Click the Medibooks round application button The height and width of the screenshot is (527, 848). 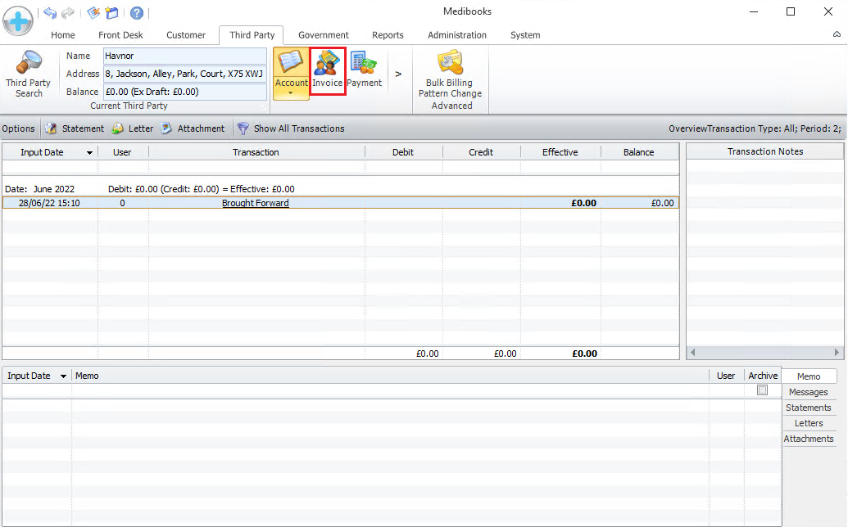tap(17, 18)
